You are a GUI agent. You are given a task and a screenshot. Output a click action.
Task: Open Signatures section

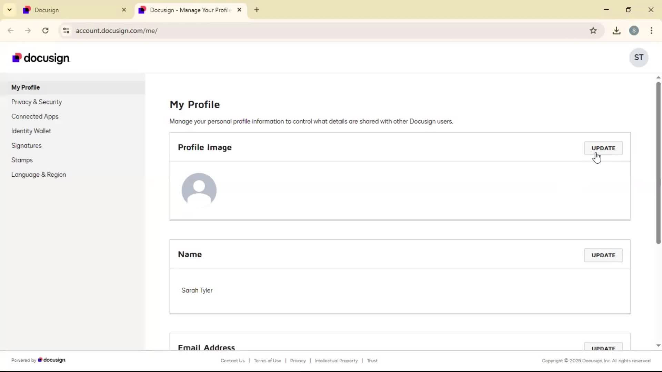coord(26,145)
